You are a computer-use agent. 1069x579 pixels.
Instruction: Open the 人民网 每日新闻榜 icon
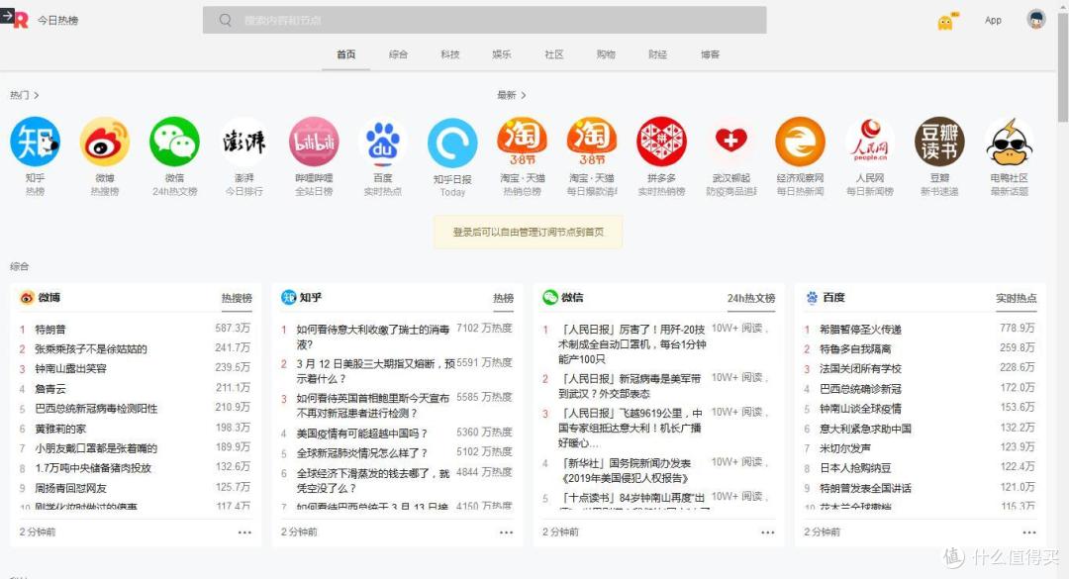pos(870,142)
